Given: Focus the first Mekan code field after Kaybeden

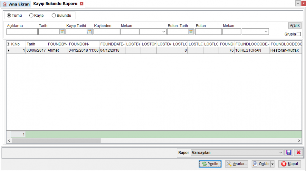Looking at the screenshot, I should click(130, 32).
